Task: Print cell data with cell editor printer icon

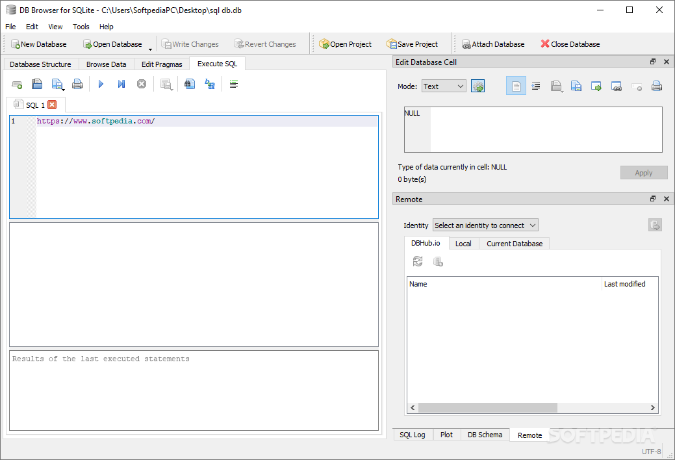Action: 657,86
